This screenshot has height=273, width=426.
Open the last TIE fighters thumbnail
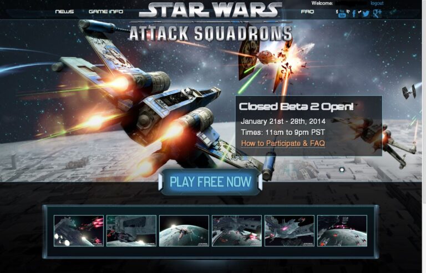click(x=342, y=231)
